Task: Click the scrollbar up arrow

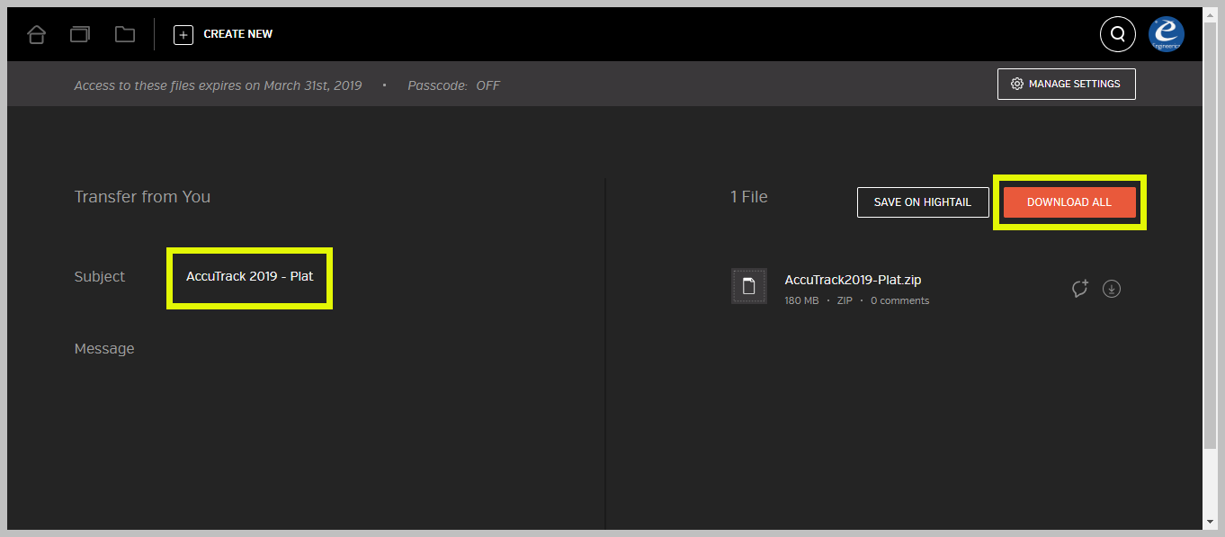Action: [x=1210, y=13]
